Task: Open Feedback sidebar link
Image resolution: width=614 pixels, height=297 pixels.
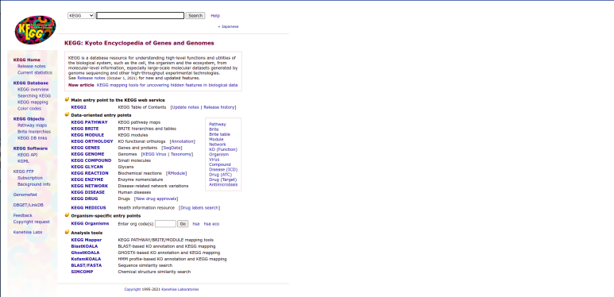Action: tap(23, 215)
